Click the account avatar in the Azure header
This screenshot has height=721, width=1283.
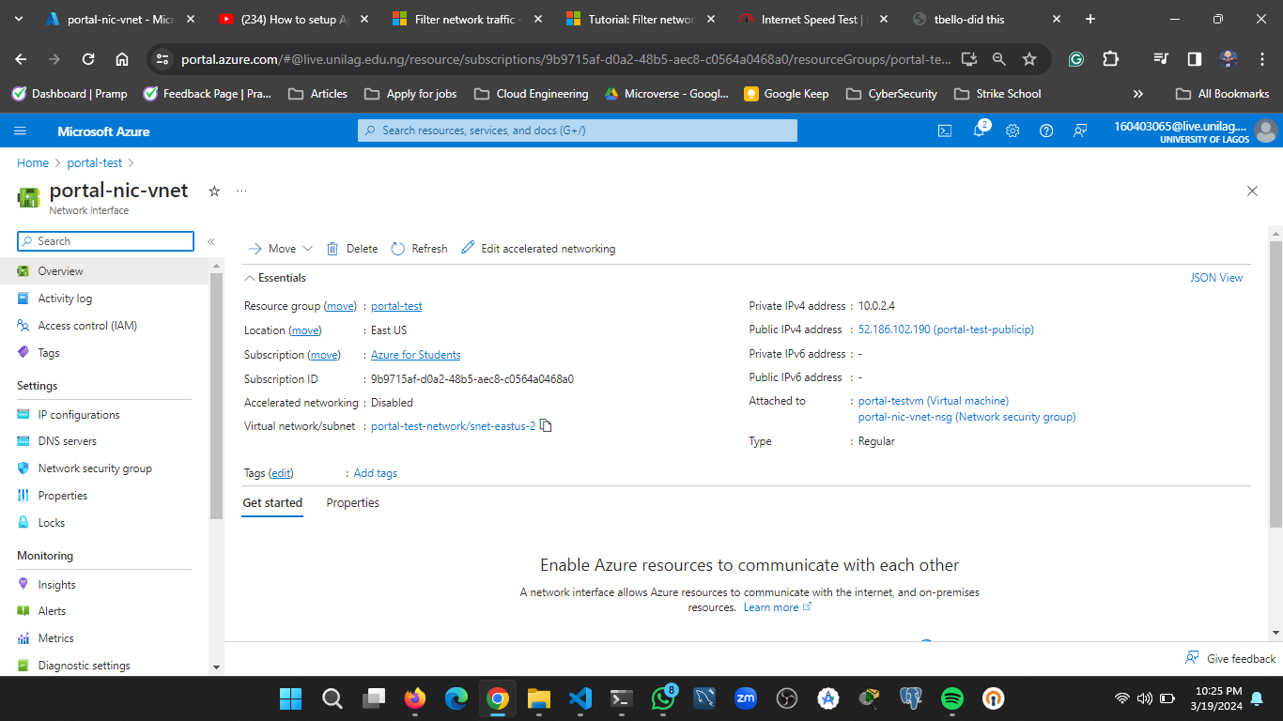(x=1266, y=131)
